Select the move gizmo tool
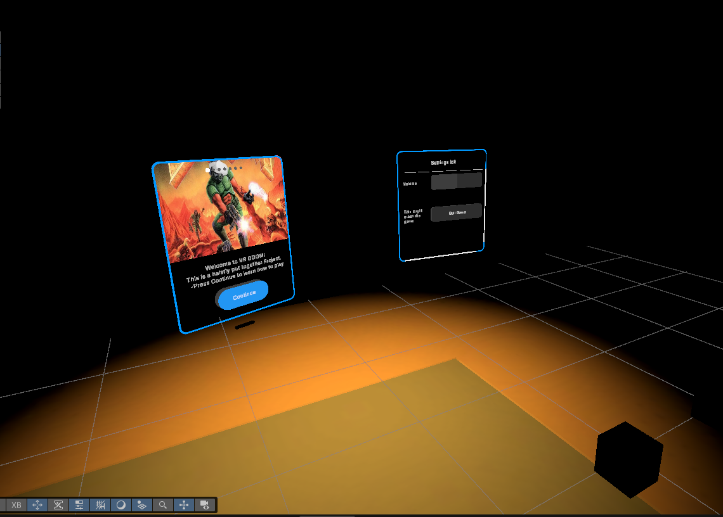This screenshot has height=517, width=723. pyautogui.click(x=37, y=505)
